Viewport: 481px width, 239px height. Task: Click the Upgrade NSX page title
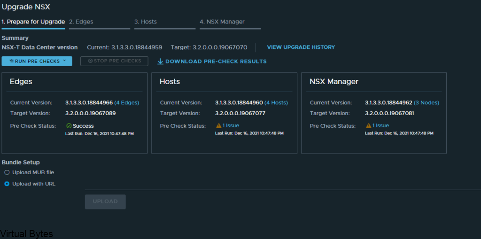coord(26,7)
